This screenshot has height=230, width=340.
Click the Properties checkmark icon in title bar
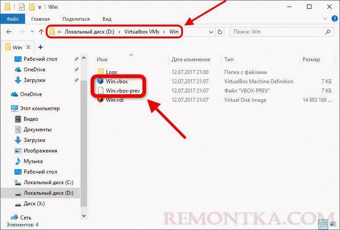[22, 7]
